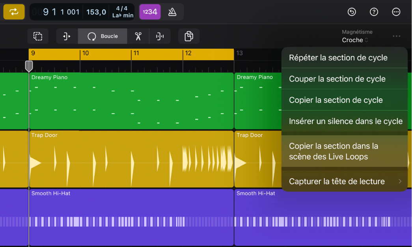Toggle the yellow cycle loop button
The height and width of the screenshot is (247, 412).
14,12
